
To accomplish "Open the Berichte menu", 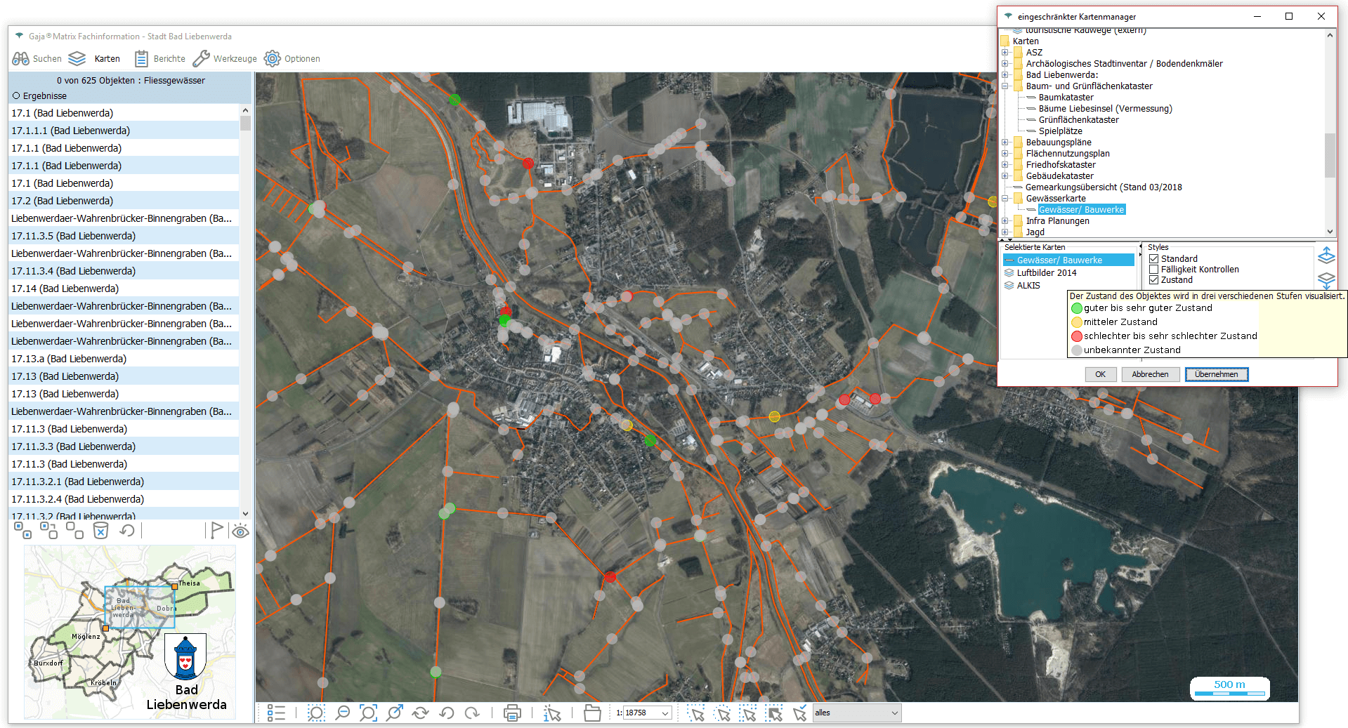I will [x=160, y=59].
